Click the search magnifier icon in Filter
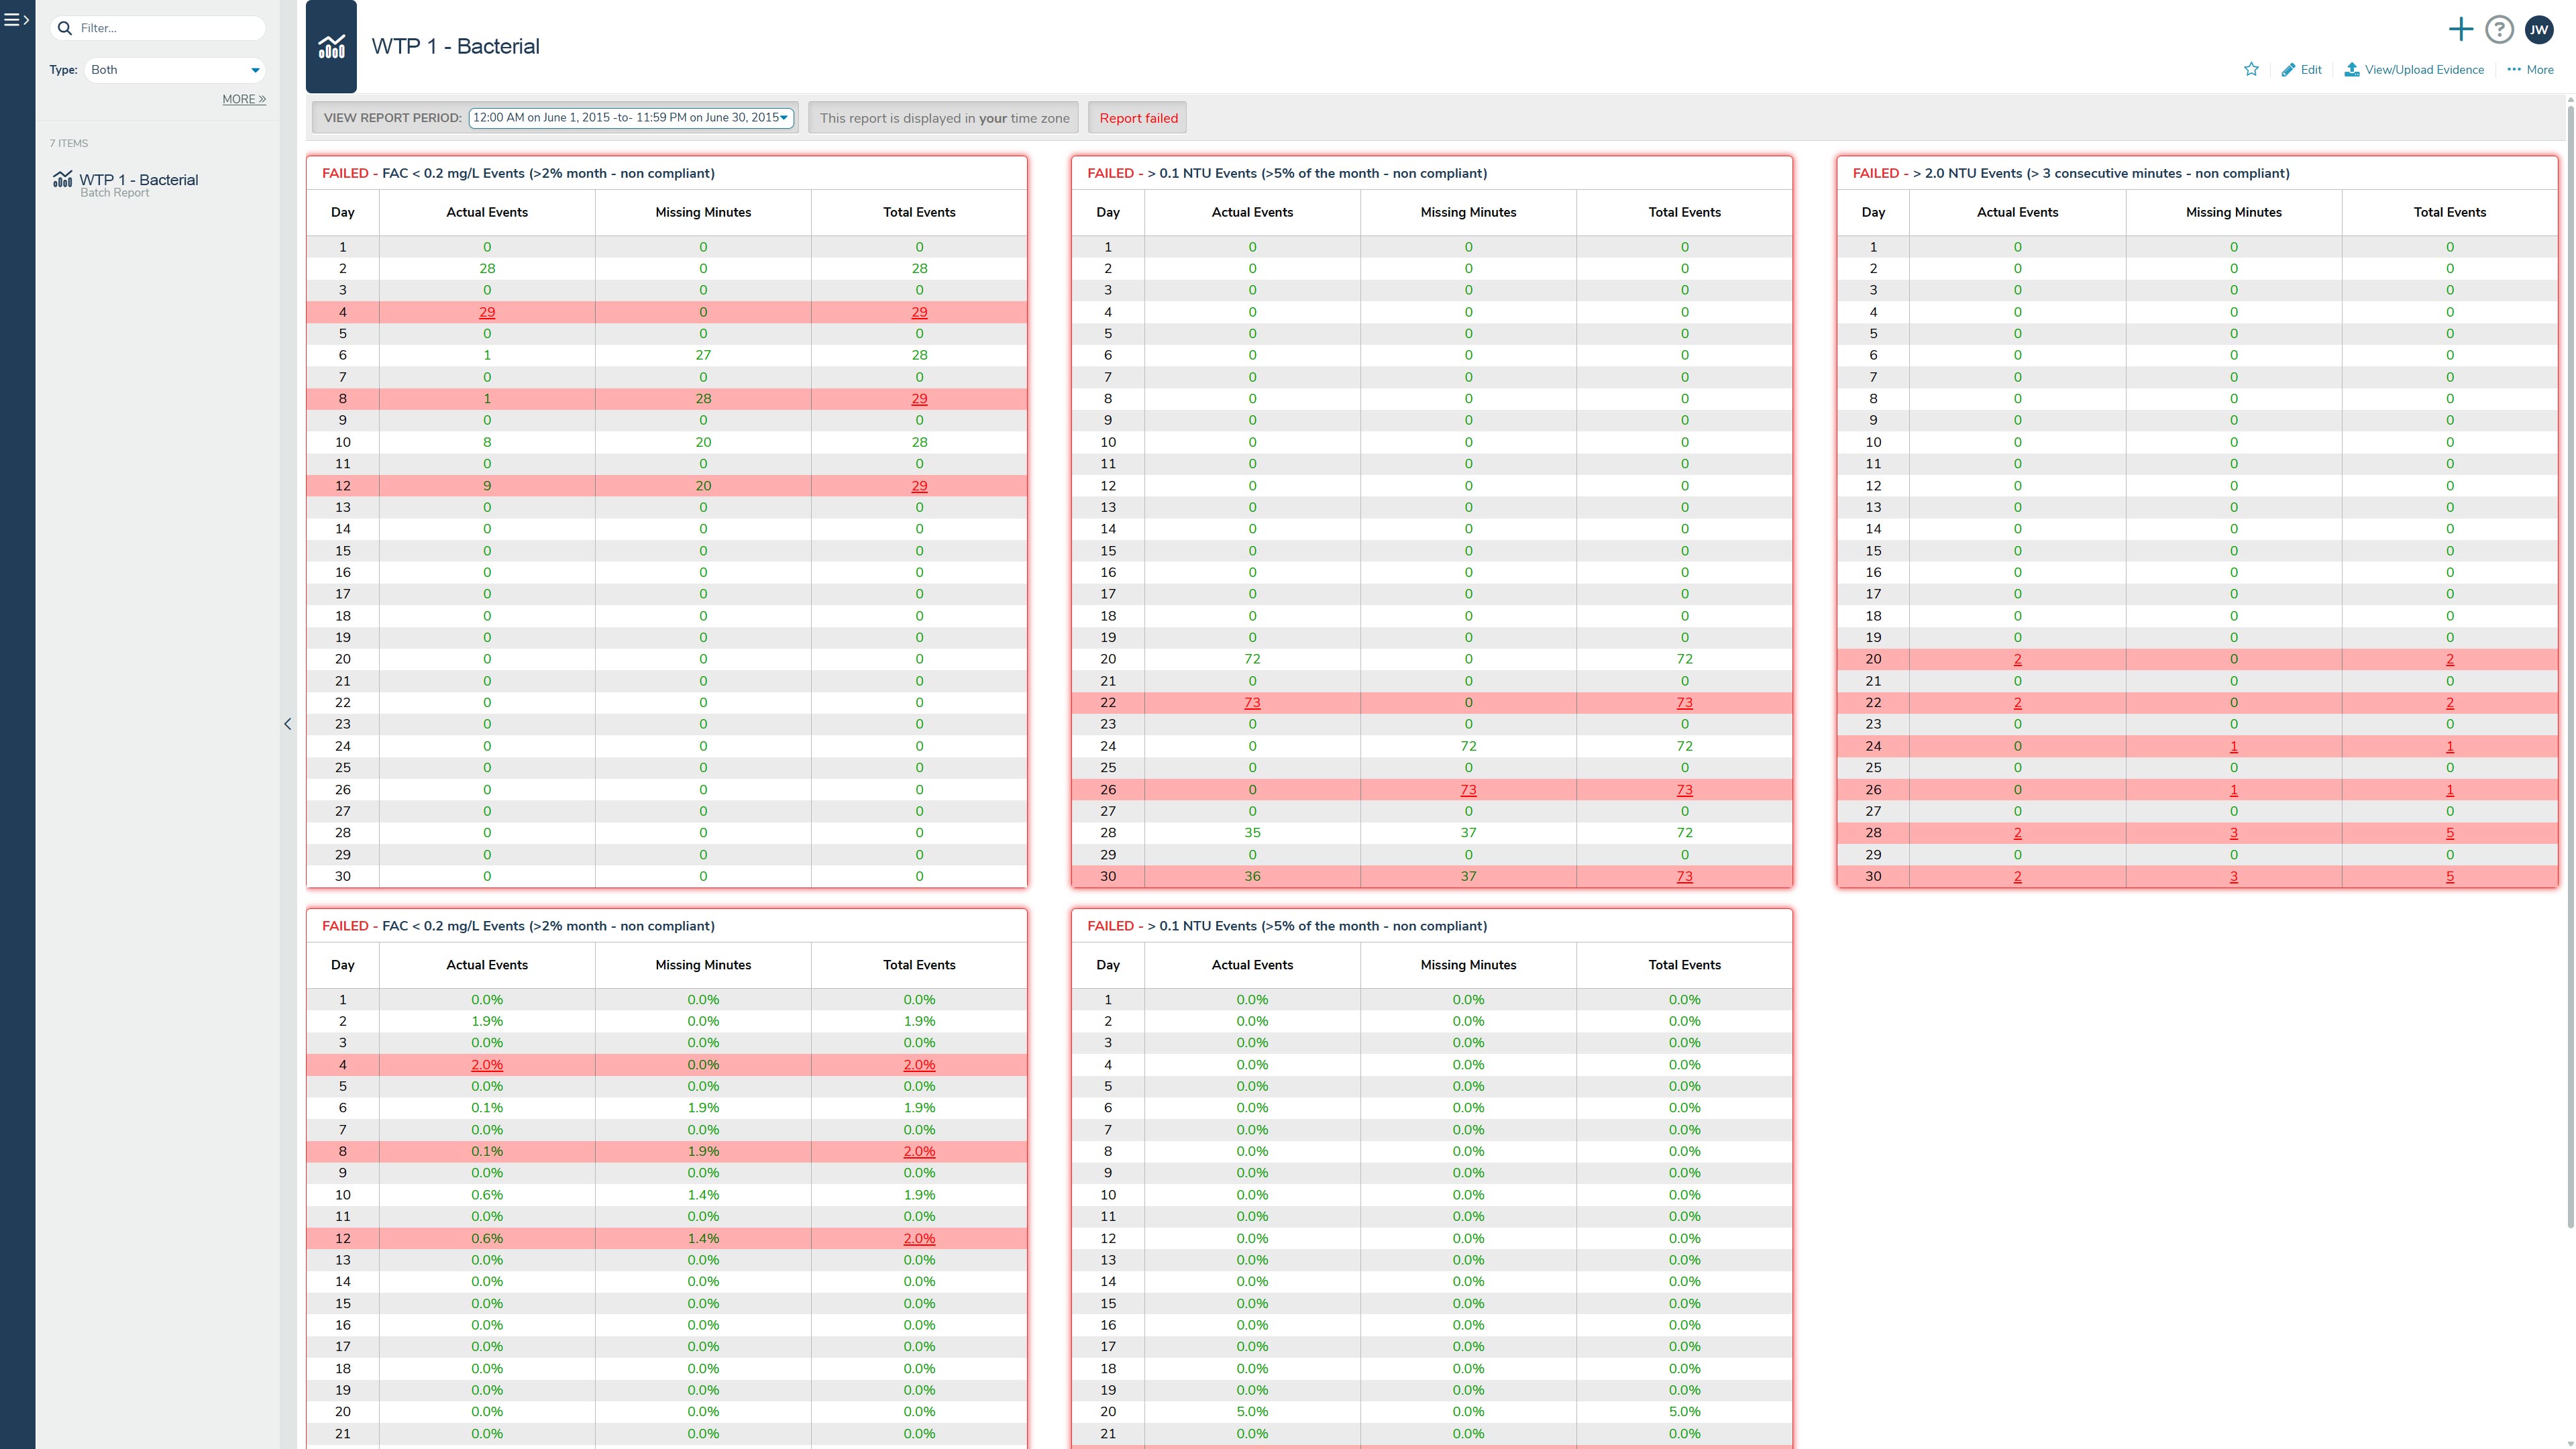The height and width of the screenshot is (1449, 2576). 65,28
